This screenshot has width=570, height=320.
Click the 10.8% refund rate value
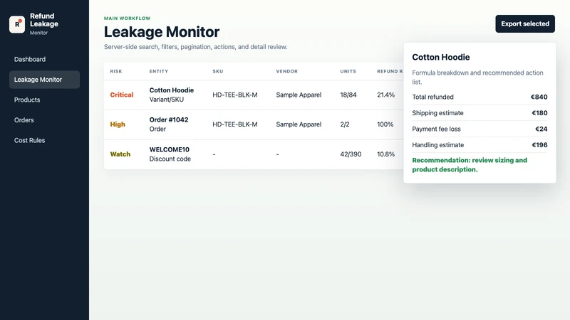[x=385, y=154]
